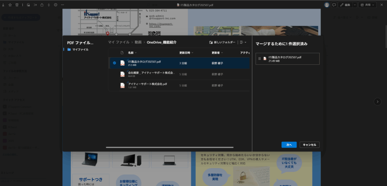387x186 pixels.
Task: Click the drag handle of the selected merge file
Action: tap(260, 58)
